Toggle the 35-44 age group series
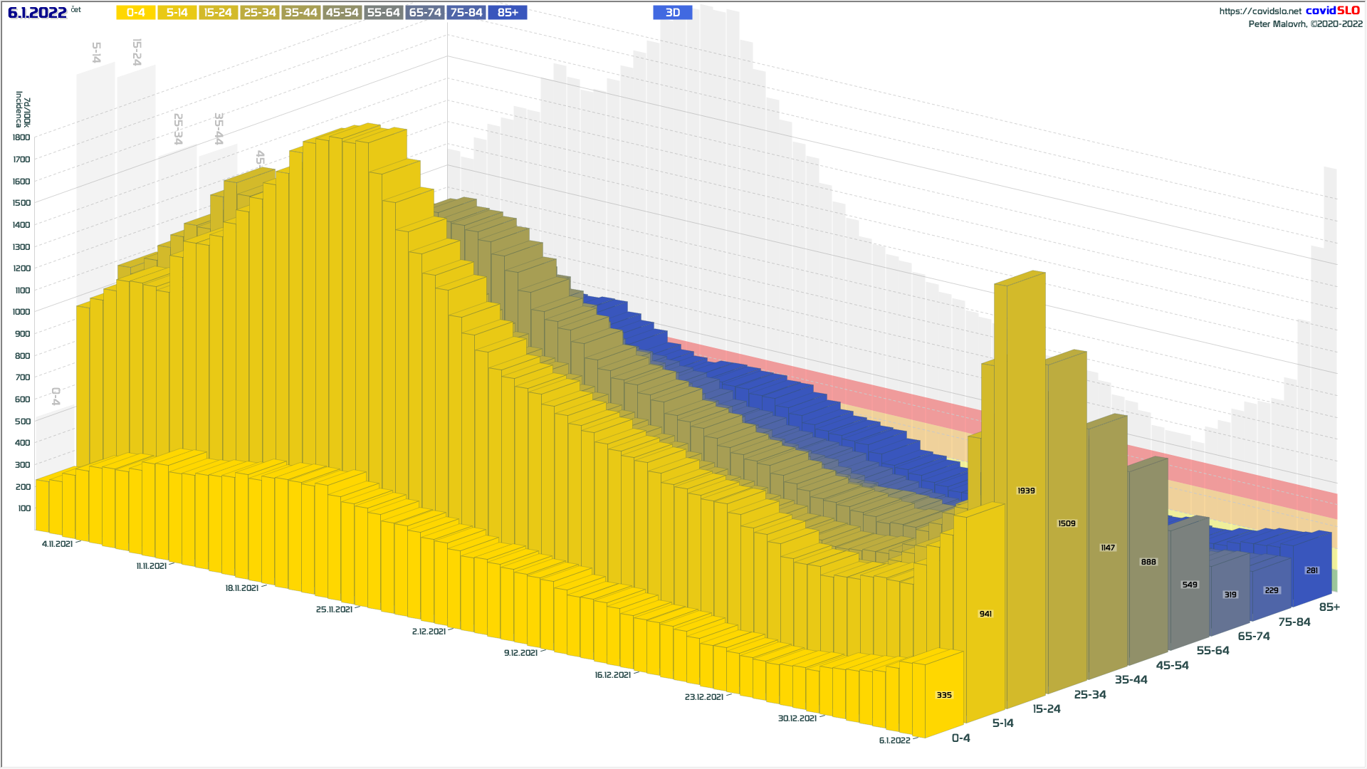 [x=301, y=13]
